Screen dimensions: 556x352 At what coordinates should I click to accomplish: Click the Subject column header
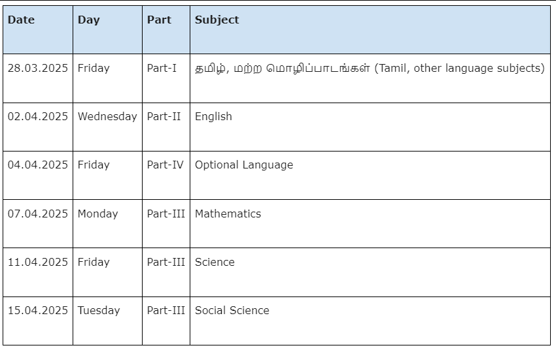370,30
